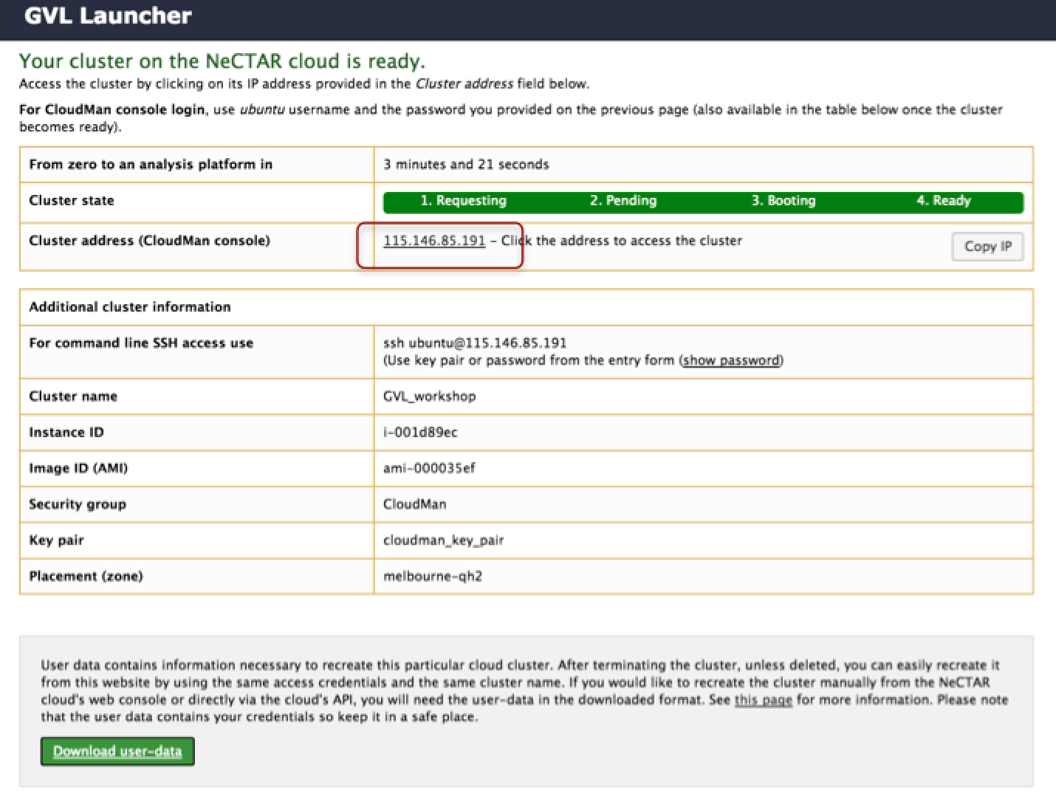This screenshot has height=796, width=1056.
Task: Select the 'ssh ubuntu@115.146.85.191' command text
Action: click(x=475, y=343)
